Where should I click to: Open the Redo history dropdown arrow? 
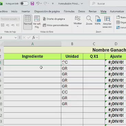(x=49, y=4)
